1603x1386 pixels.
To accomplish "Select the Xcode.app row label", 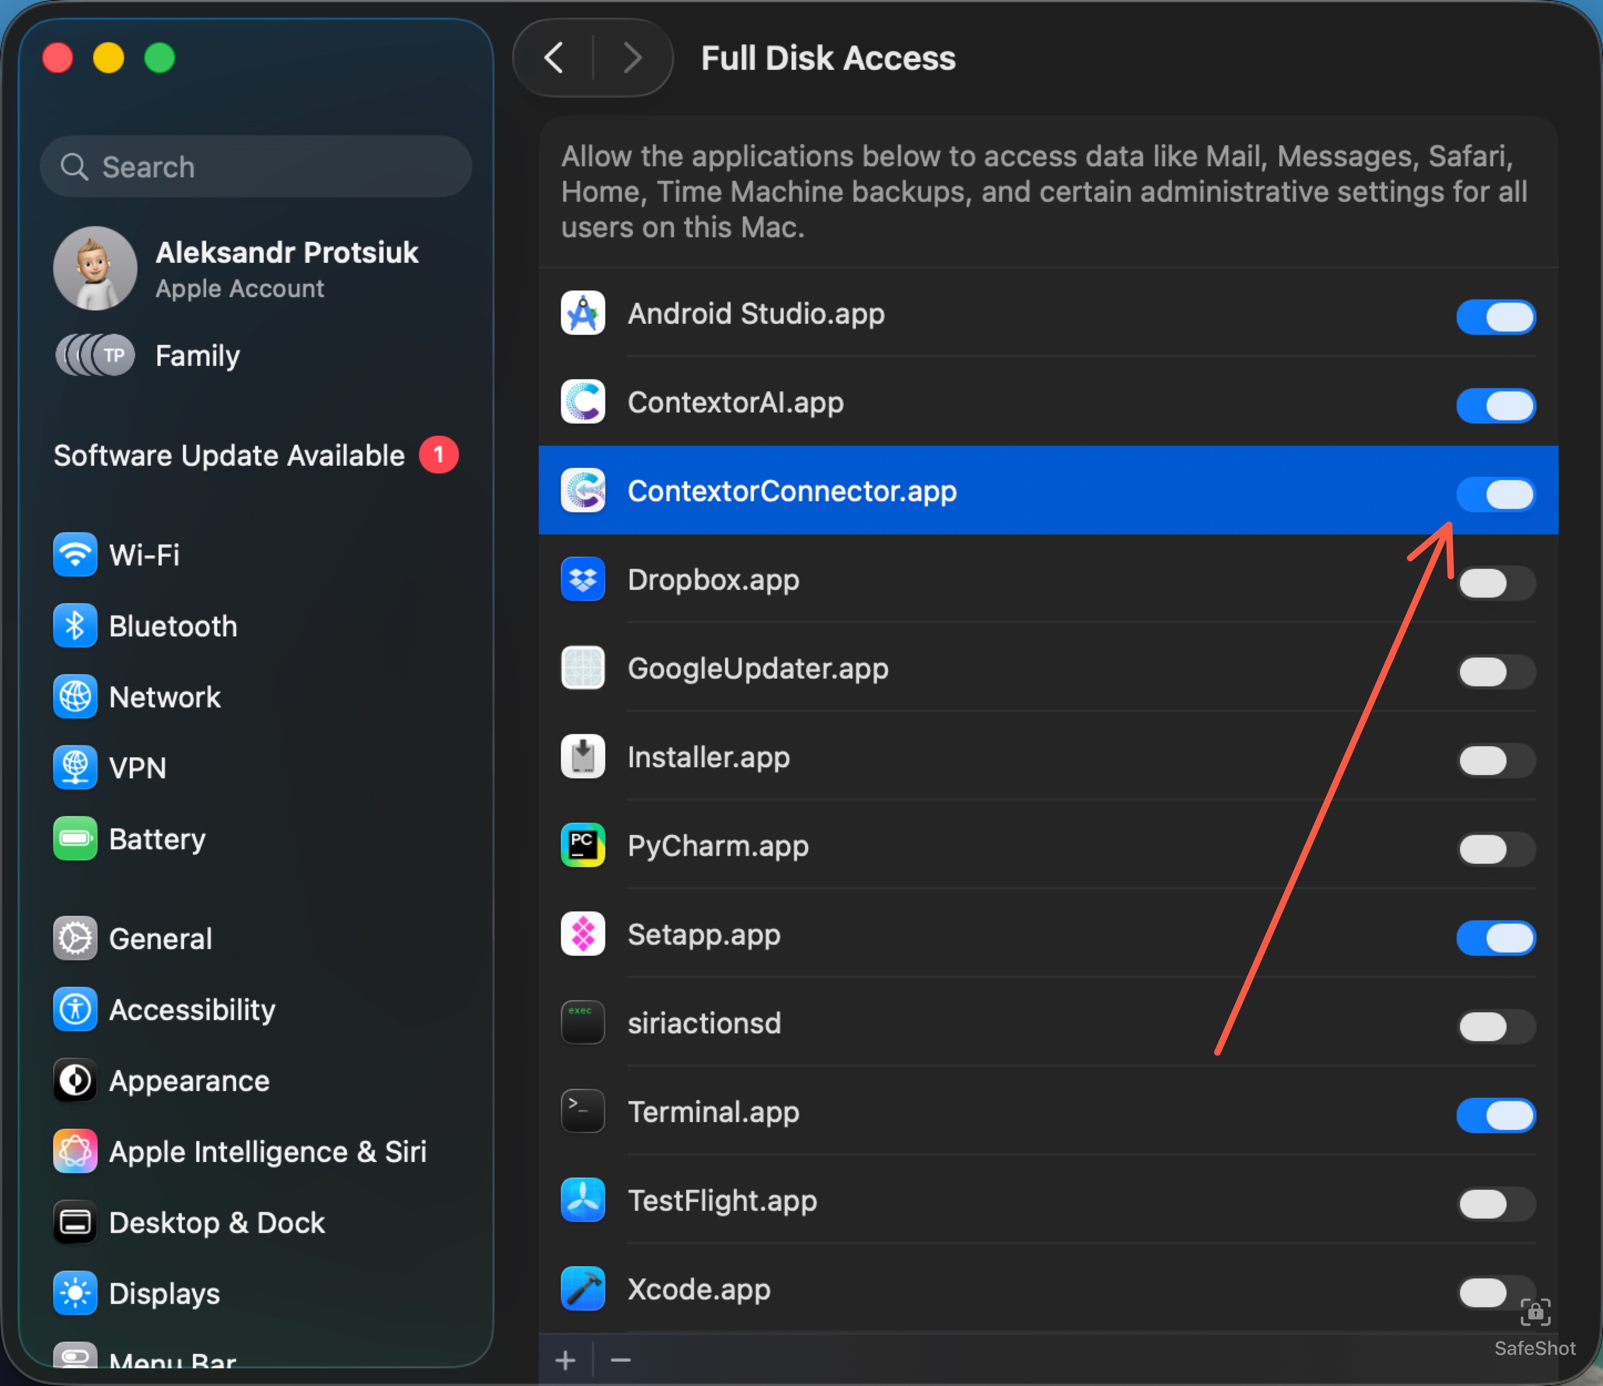I will (x=698, y=1290).
